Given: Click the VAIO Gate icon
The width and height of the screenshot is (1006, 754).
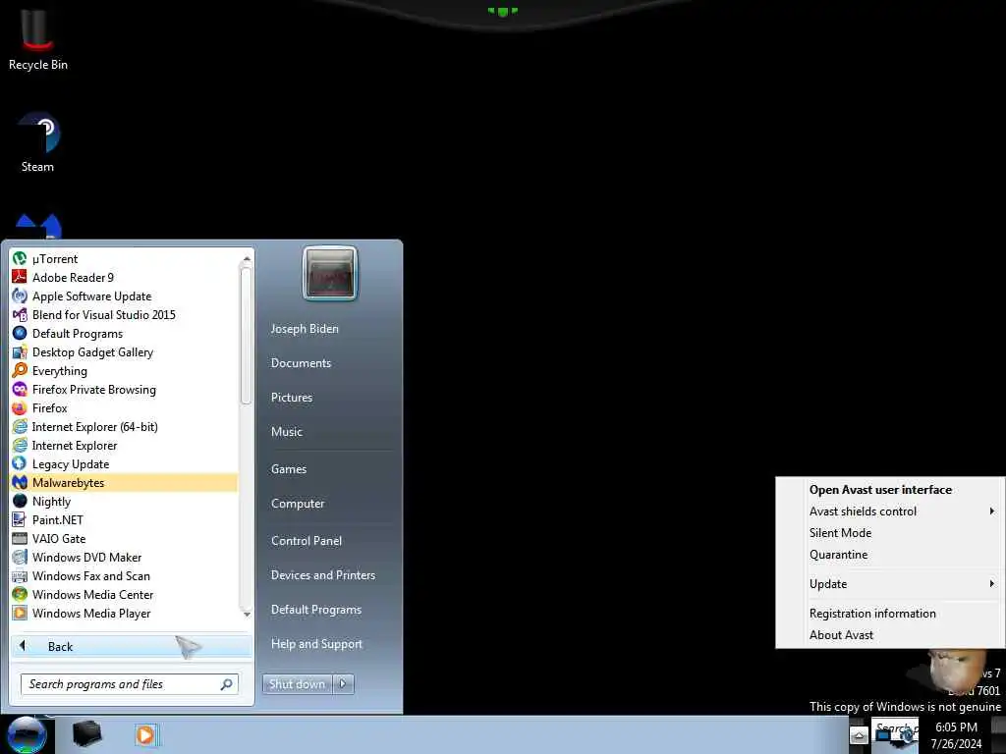Looking at the screenshot, I should 20,538.
